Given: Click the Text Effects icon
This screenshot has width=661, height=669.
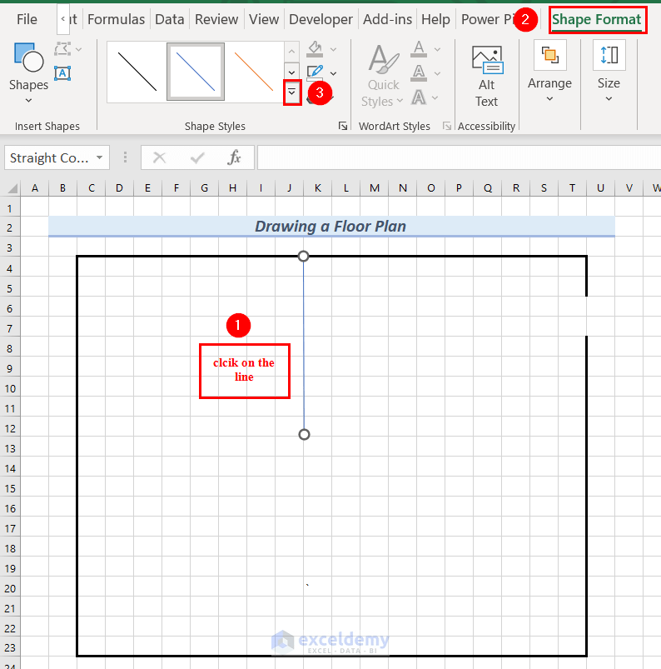Looking at the screenshot, I should [x=419, y=97].
